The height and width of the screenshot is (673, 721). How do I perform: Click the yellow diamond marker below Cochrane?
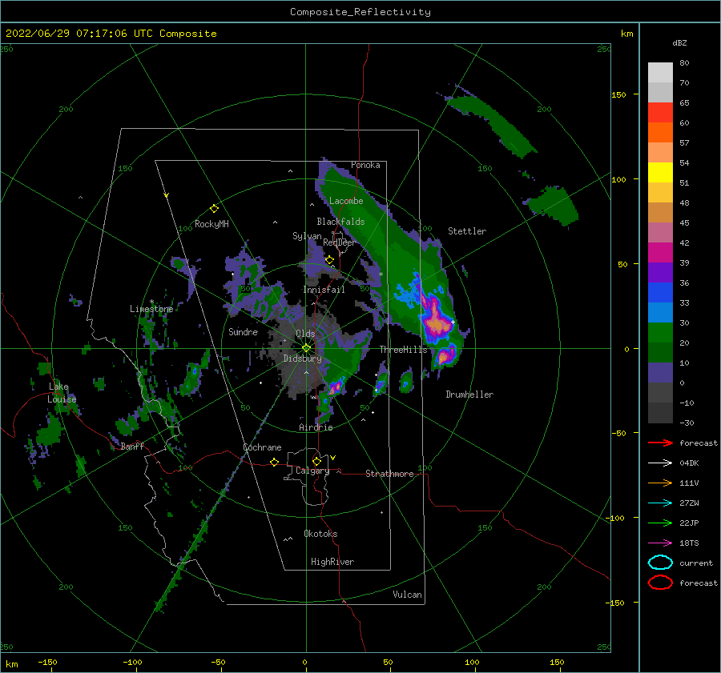(275, 462)
